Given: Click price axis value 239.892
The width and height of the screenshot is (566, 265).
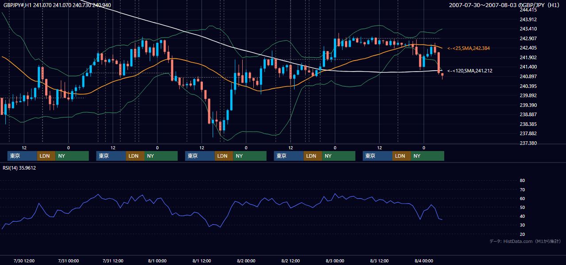Looking at the screenshot, I should (528, 95).
